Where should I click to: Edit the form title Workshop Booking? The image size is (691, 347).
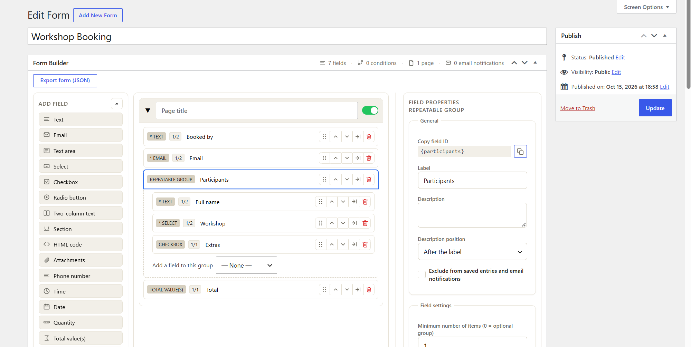point(287,37)
